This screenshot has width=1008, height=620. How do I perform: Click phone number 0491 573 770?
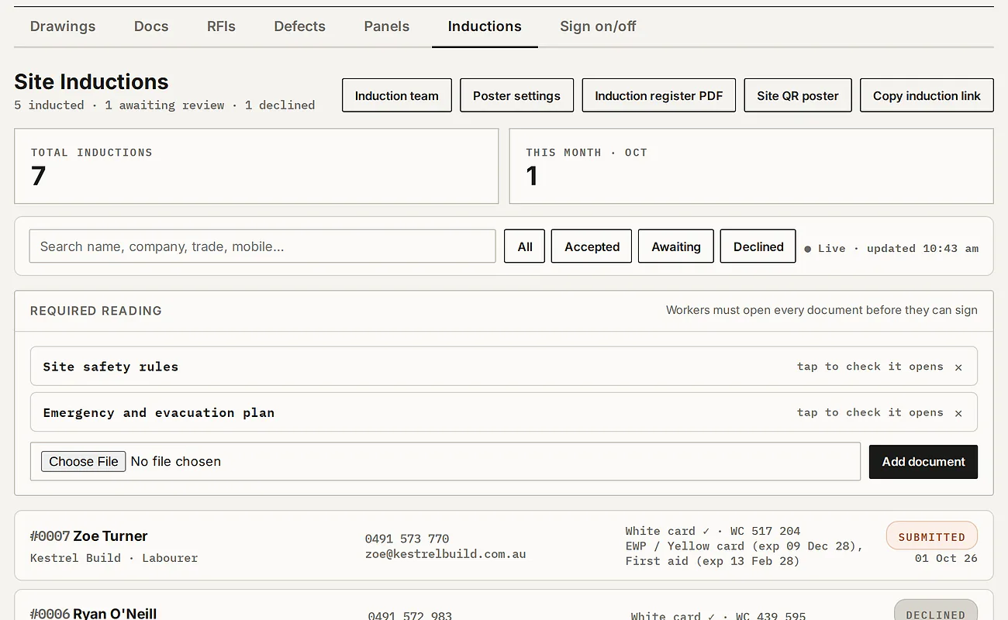click(x=407, y=539)
